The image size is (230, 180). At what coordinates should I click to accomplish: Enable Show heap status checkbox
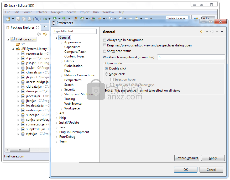click(104, 51)
